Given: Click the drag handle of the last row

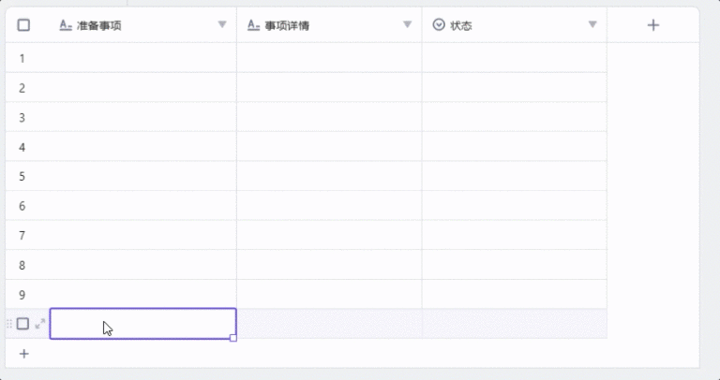Looking at the screenshot, I should pyautogui.click(x=9, y=324).
